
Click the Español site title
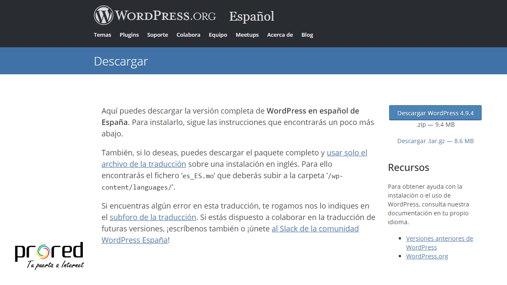[252, 16]
